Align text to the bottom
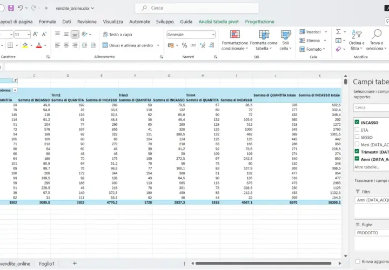The image size is (389, 270). 75,35
